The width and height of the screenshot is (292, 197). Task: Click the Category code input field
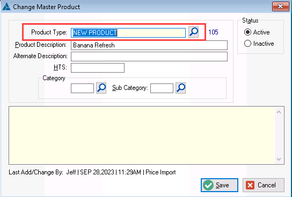click(x=82, y=88)
